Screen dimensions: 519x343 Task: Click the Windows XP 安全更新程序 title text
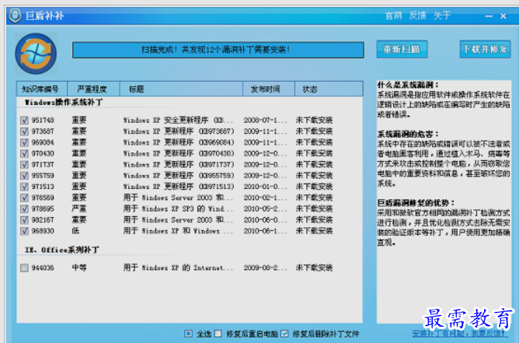coord(178,120)
